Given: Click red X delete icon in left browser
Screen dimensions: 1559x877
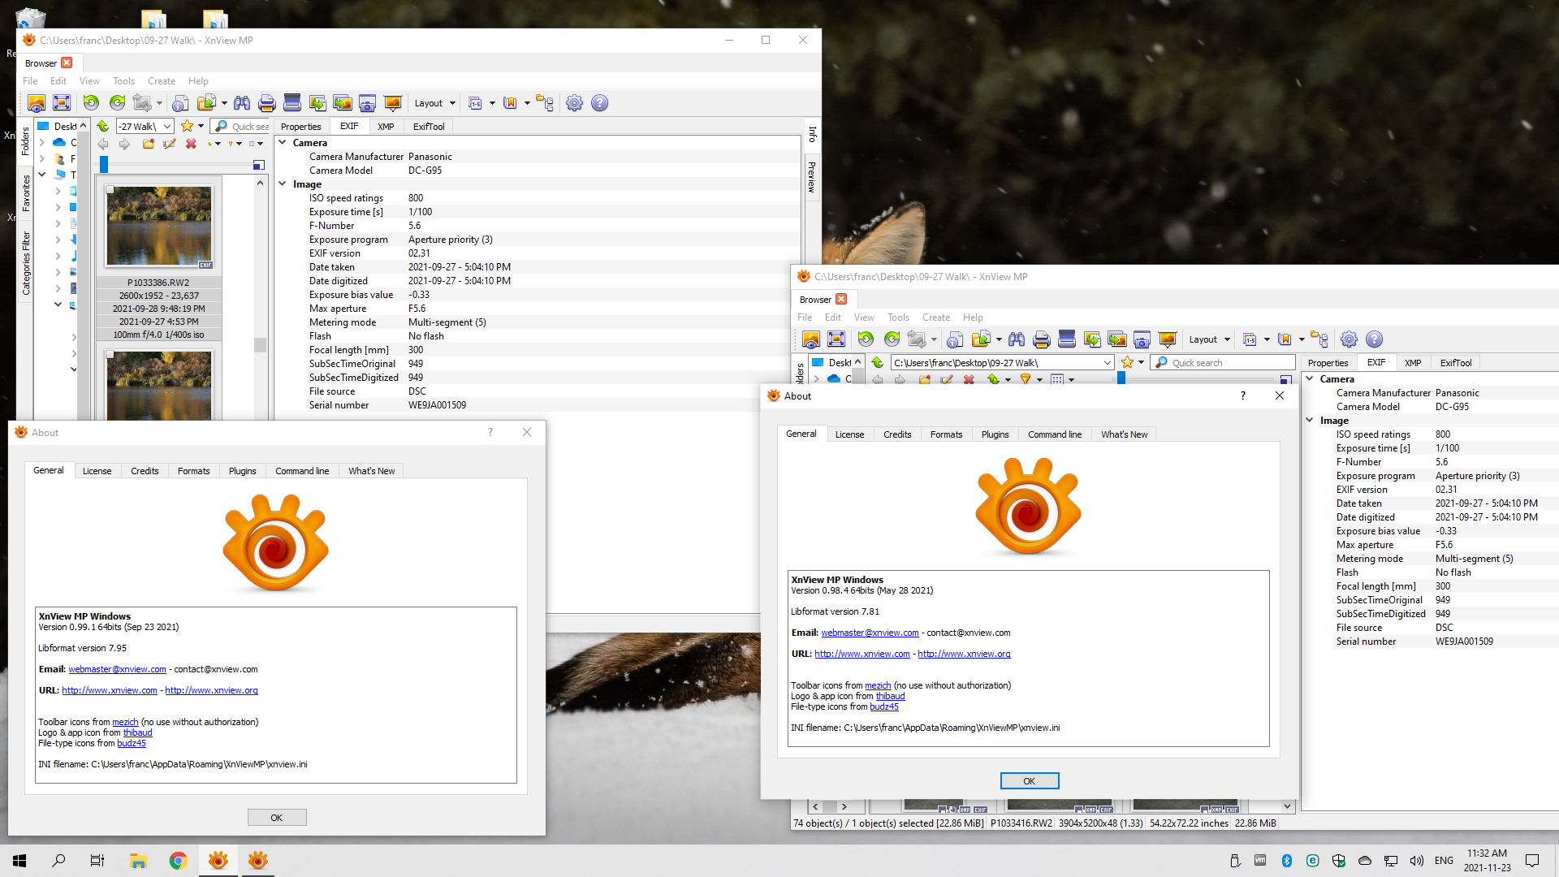Looking at the screenshot, I should (x=191, y=144).
